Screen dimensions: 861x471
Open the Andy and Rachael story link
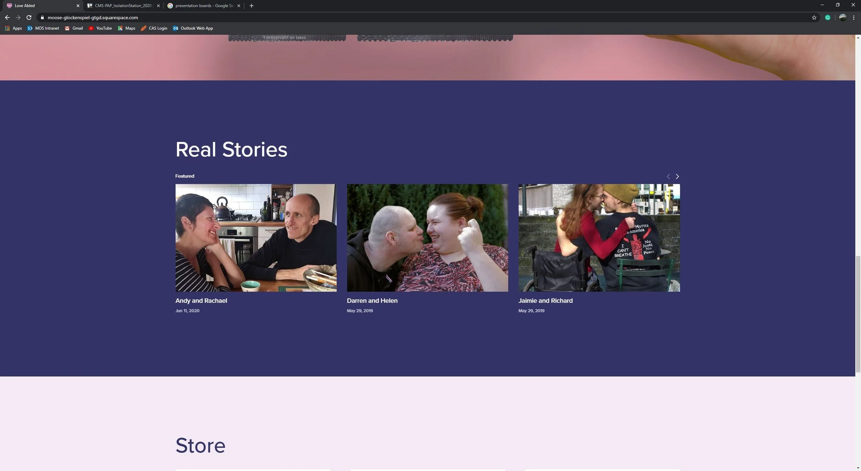coord(201,300)
